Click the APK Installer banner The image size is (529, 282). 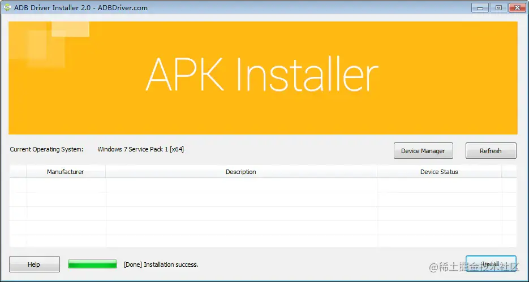263,78
